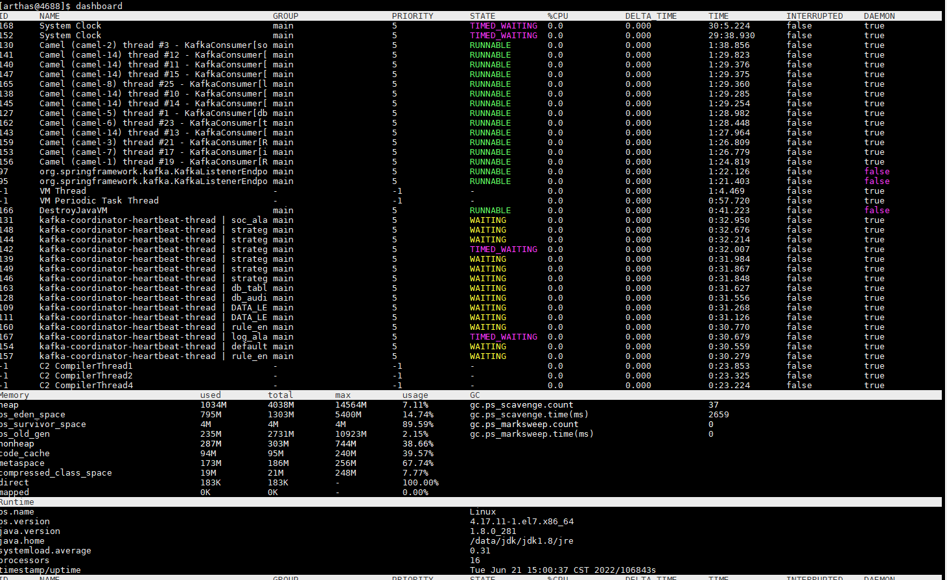Screen dimensions: 947x580
Task: Click the purple "false" daemon value for DestroyJavaVM
Action: (876, 211)
